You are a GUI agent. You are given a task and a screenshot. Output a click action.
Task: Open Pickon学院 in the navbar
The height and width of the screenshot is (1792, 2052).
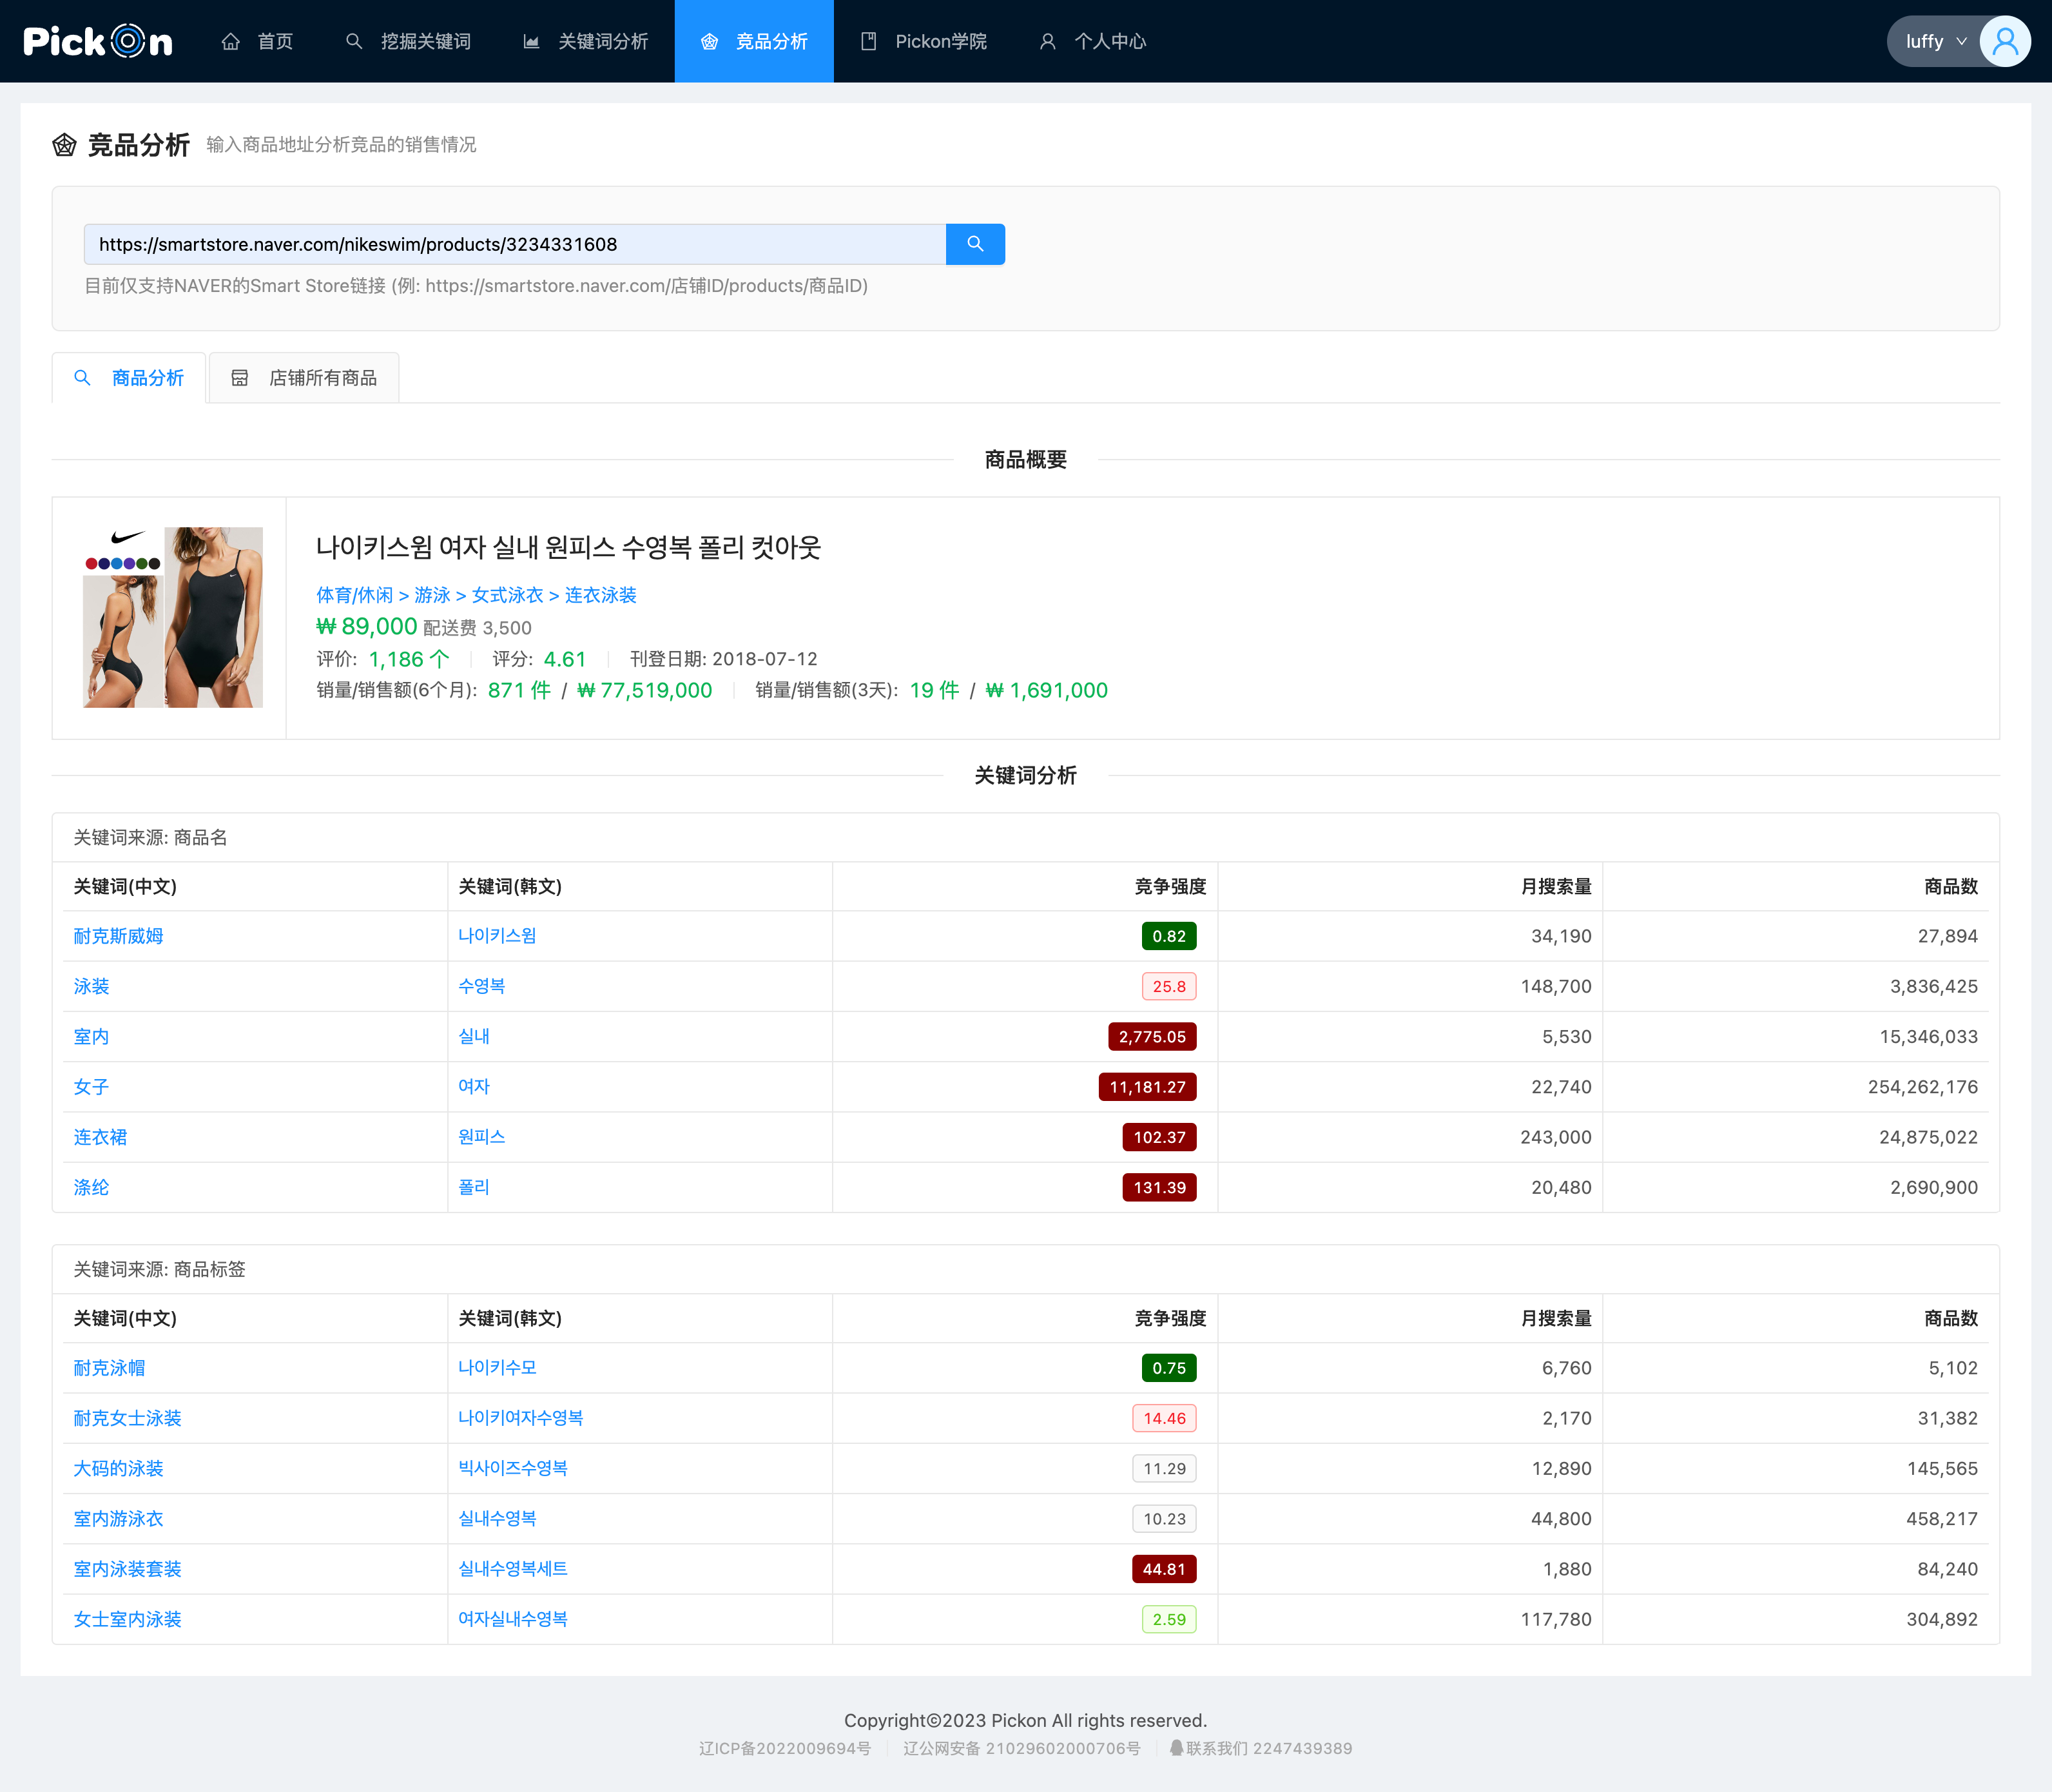pos(924,41)
